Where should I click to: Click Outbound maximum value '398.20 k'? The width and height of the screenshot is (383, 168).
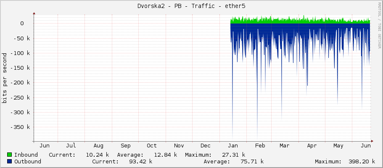click(361, 161)
